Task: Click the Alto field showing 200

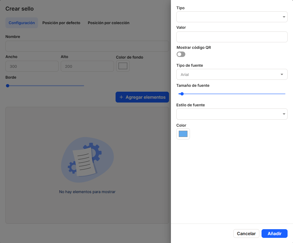Action: click(87, 66)
